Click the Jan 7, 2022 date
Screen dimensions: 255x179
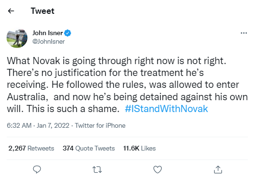pyautogui.click(x=53, y=125)
